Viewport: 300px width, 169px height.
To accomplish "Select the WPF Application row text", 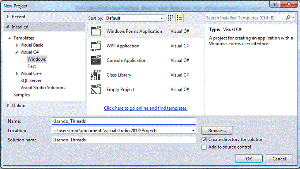I will pos(123,46).
